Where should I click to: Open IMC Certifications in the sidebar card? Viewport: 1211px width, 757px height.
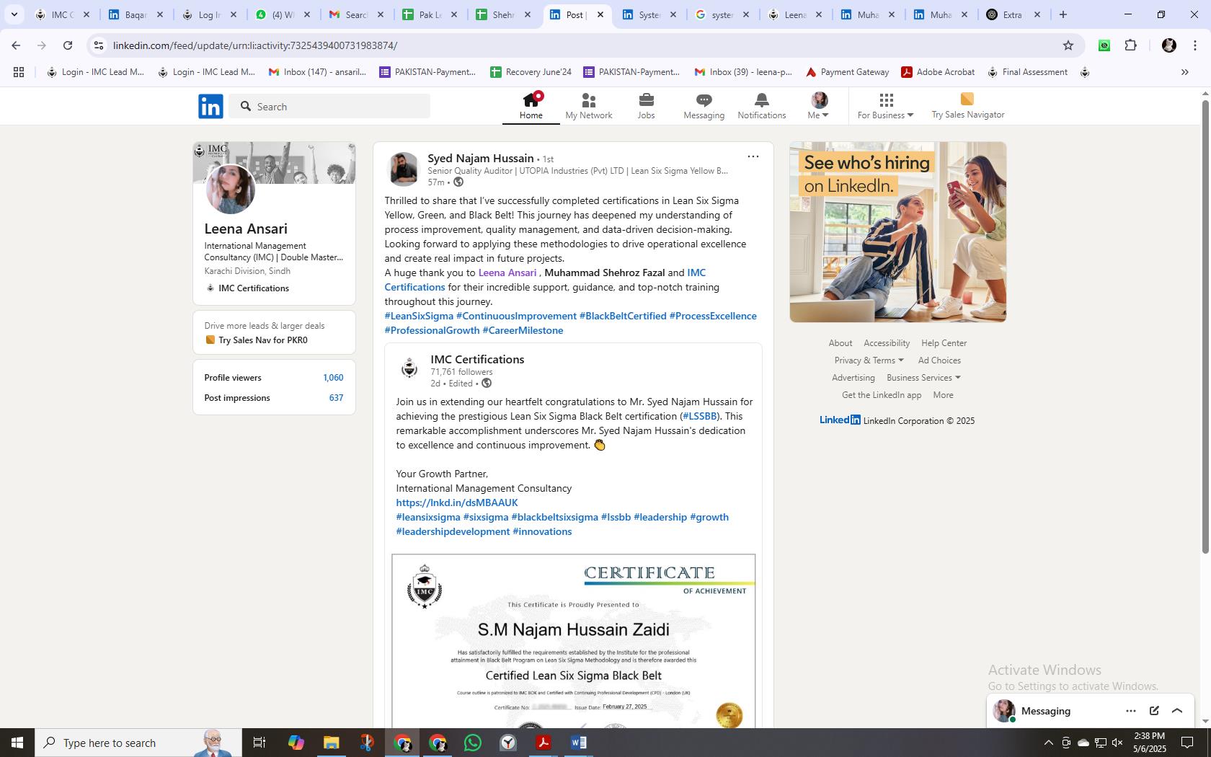coord(254,288)
